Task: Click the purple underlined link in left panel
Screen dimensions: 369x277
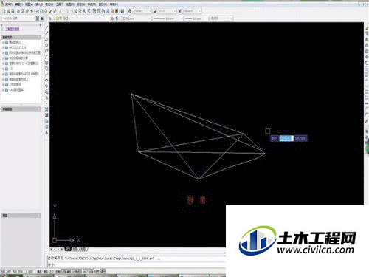Action: pyautogui.click(x=13, y=29)
